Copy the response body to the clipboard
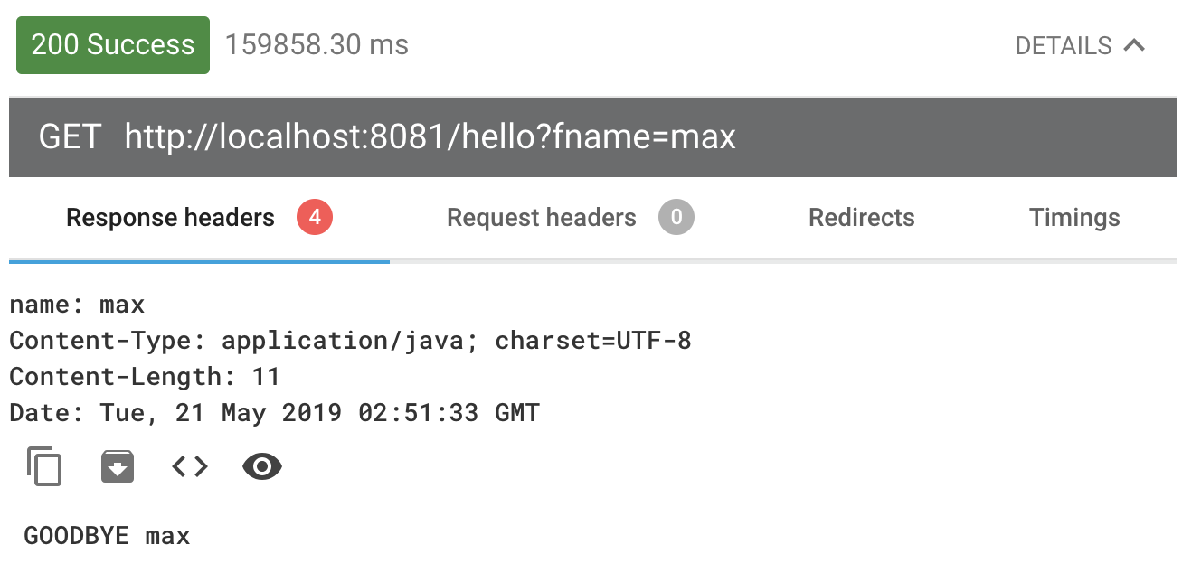The width and height of the screenshot is (1201, 573). [x=44, y=467]
